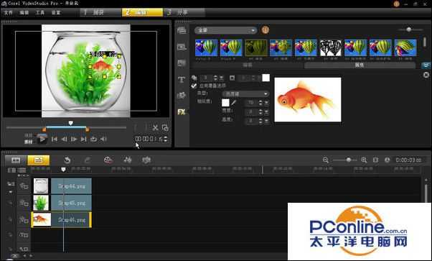The image size is (432, 261).
Task: Switch to Storyboard view
Action: (x=16, y=160)
